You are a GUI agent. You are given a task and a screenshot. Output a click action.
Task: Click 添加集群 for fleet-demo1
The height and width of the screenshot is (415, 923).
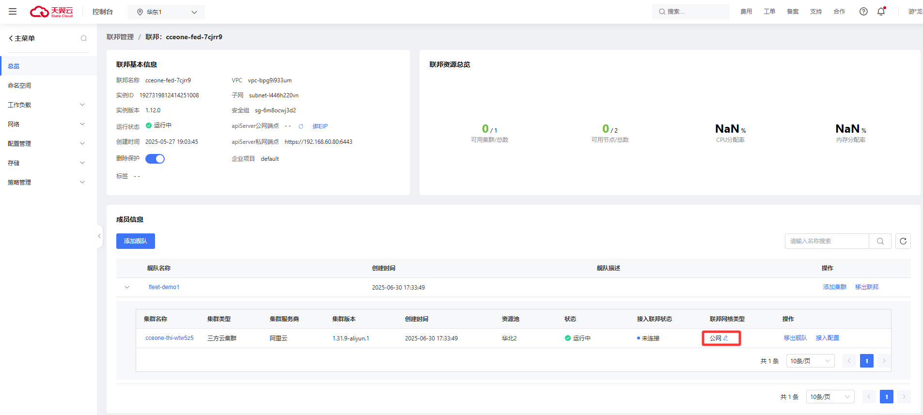835,287
